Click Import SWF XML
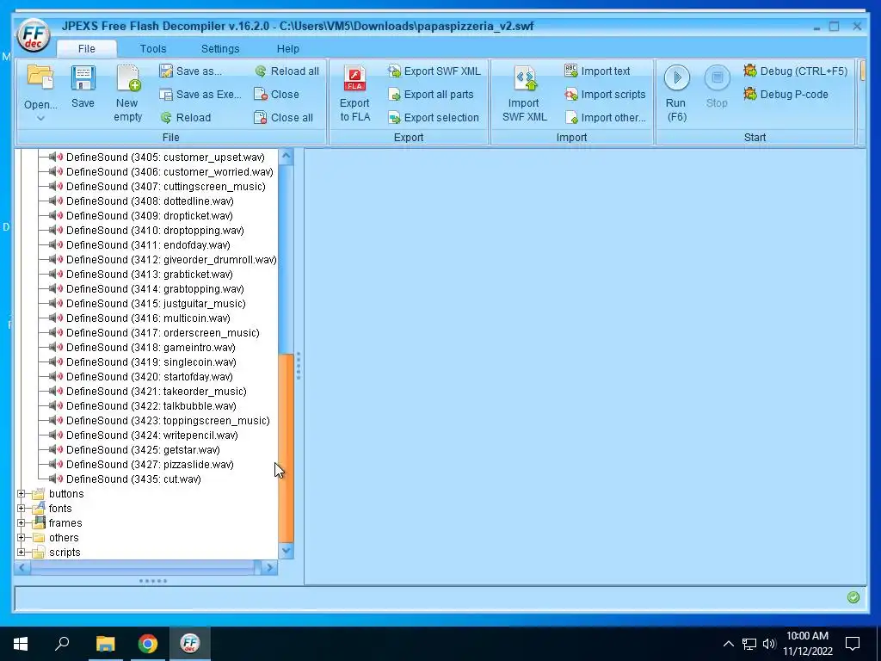Screen dimensions: 881x661 point(524,93)
